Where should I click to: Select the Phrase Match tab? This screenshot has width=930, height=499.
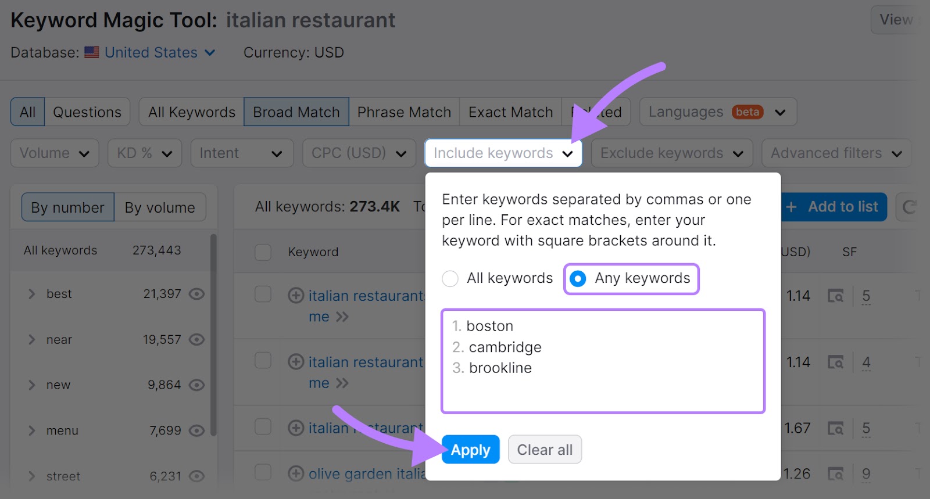404,112
